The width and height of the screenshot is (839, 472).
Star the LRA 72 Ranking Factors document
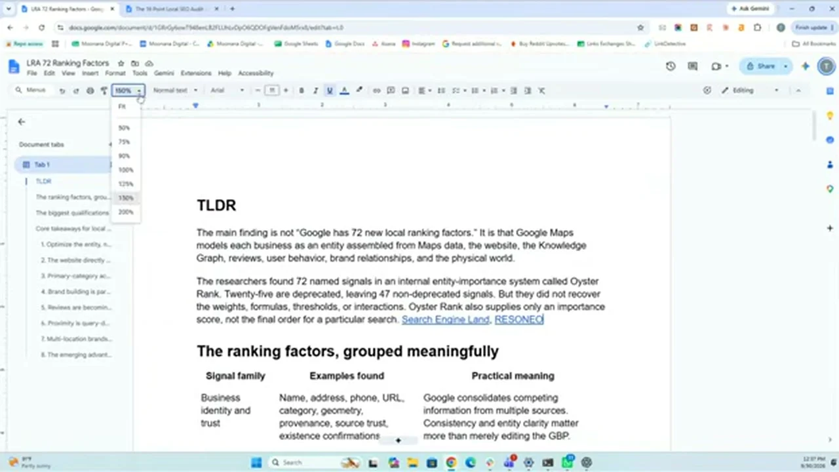tap(121, 63)
